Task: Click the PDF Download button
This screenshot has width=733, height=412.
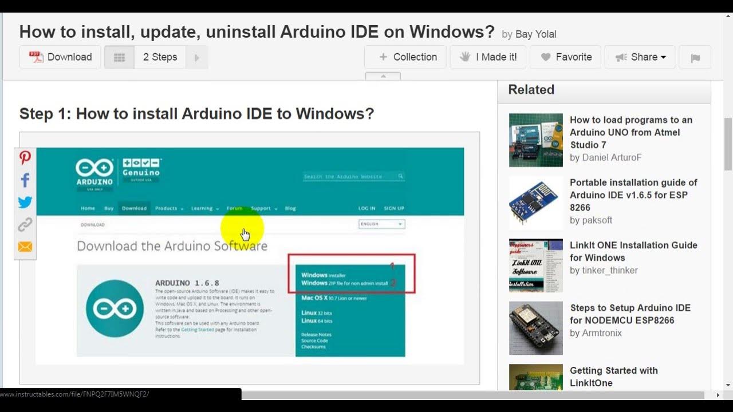Action: click(60, 57)
